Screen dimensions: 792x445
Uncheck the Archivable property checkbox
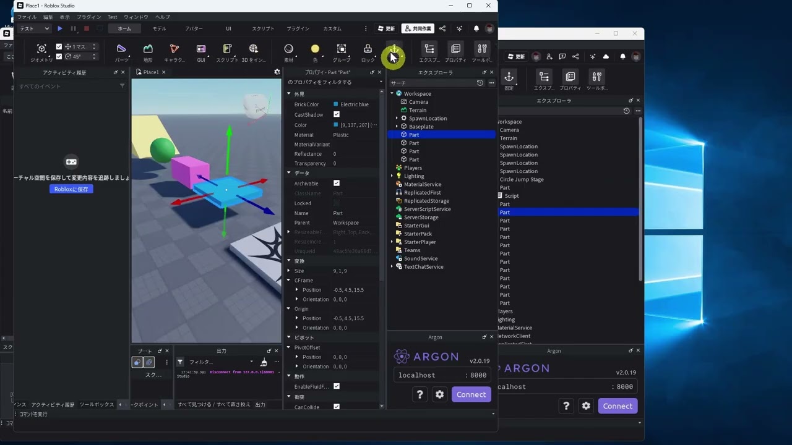pos(337,183)
